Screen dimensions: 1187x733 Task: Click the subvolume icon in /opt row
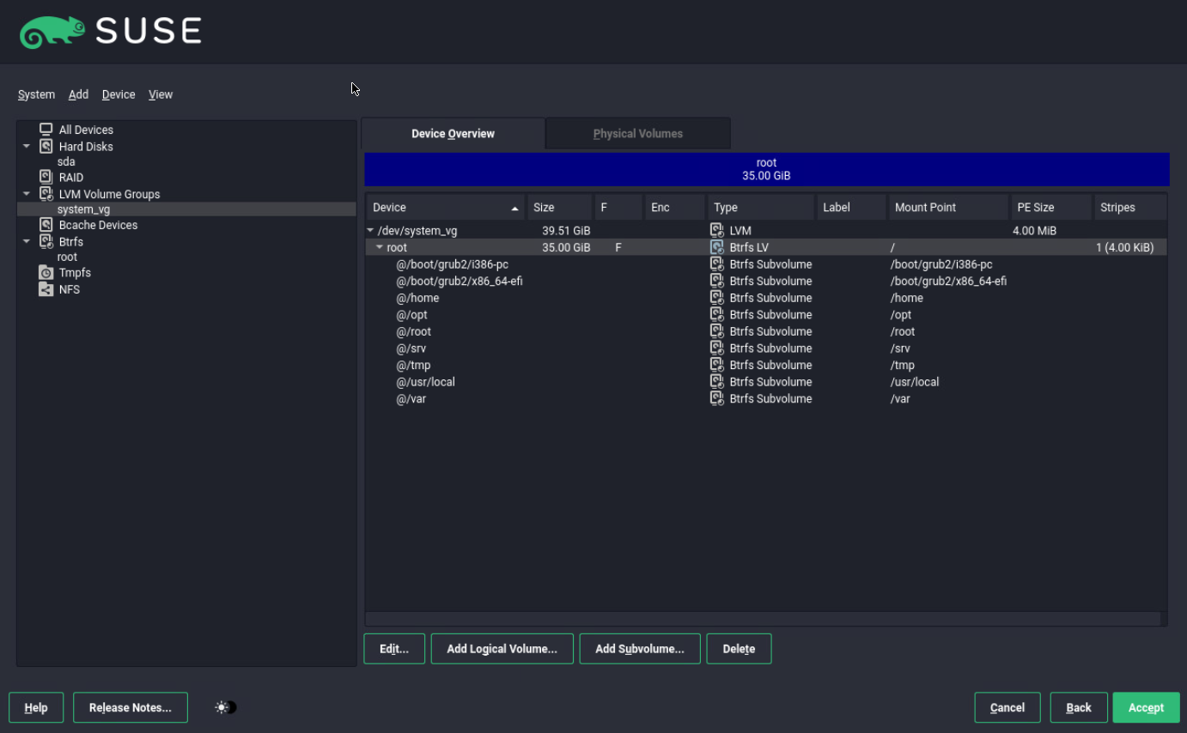(x=717, y=315)
